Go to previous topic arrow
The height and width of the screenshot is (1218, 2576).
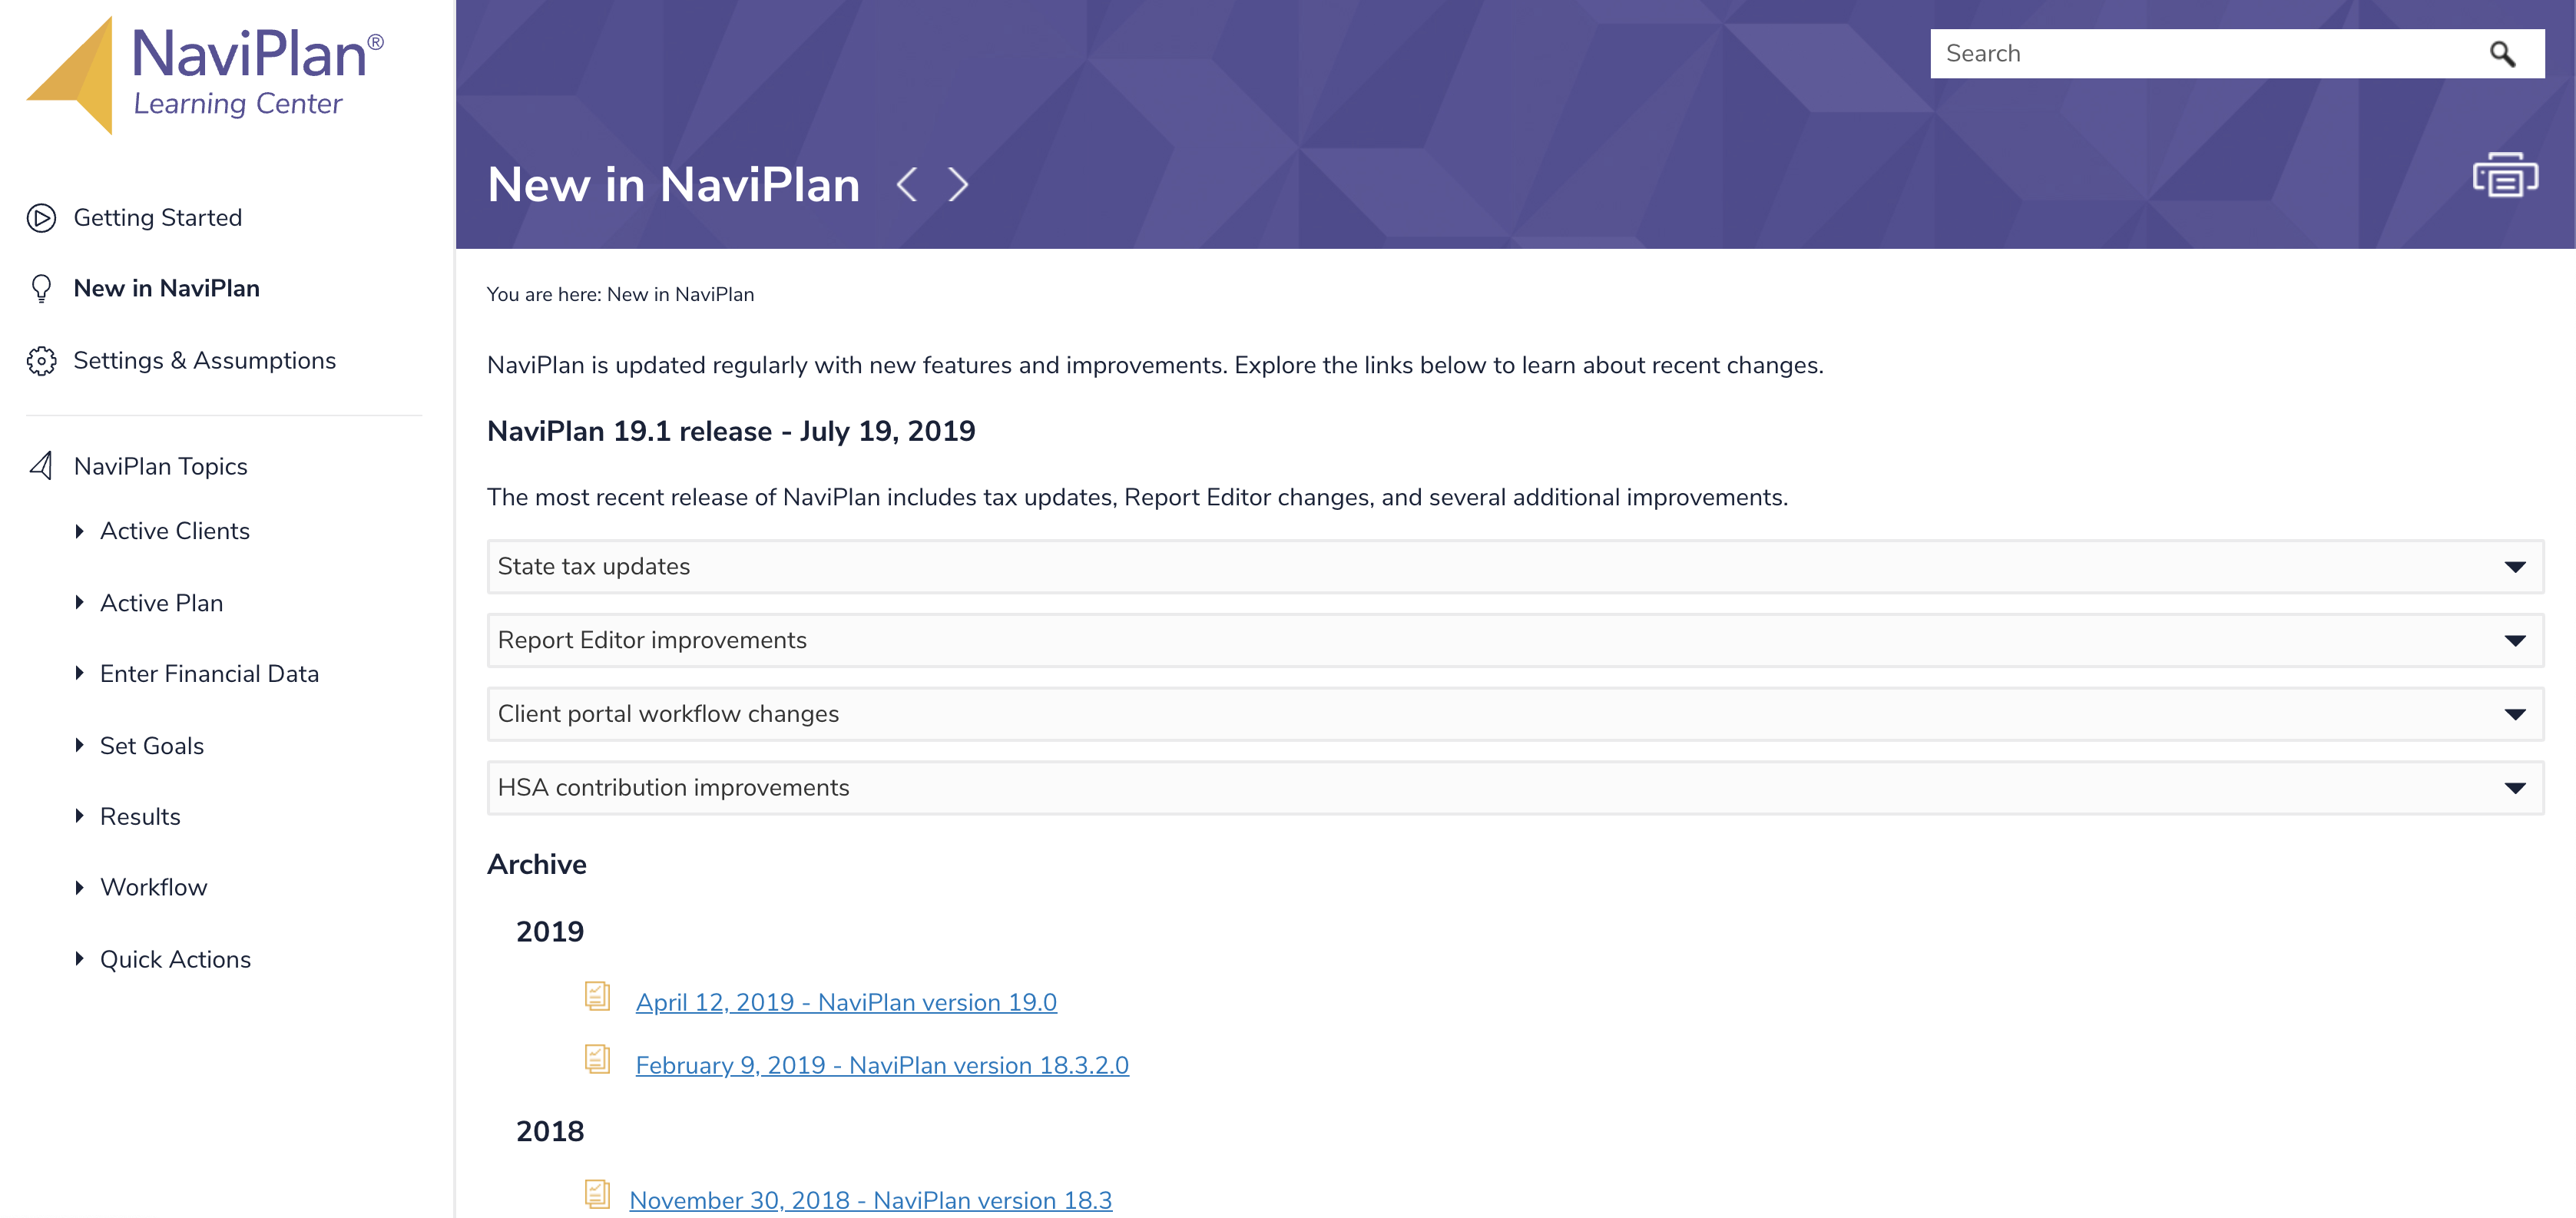point(907,184)
